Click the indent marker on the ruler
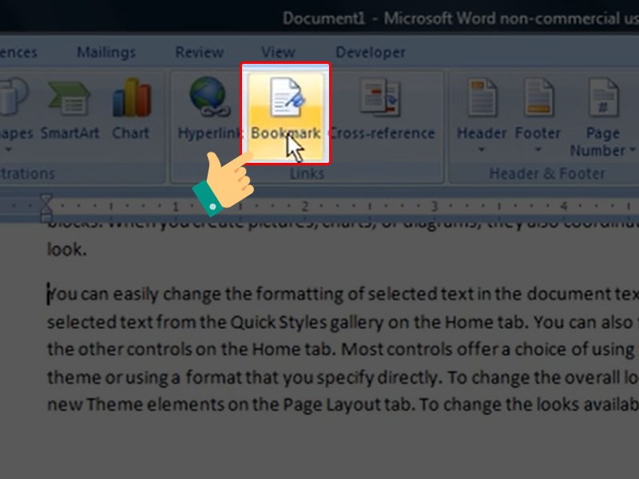The image size is (639, 479). tap(46, 208)
